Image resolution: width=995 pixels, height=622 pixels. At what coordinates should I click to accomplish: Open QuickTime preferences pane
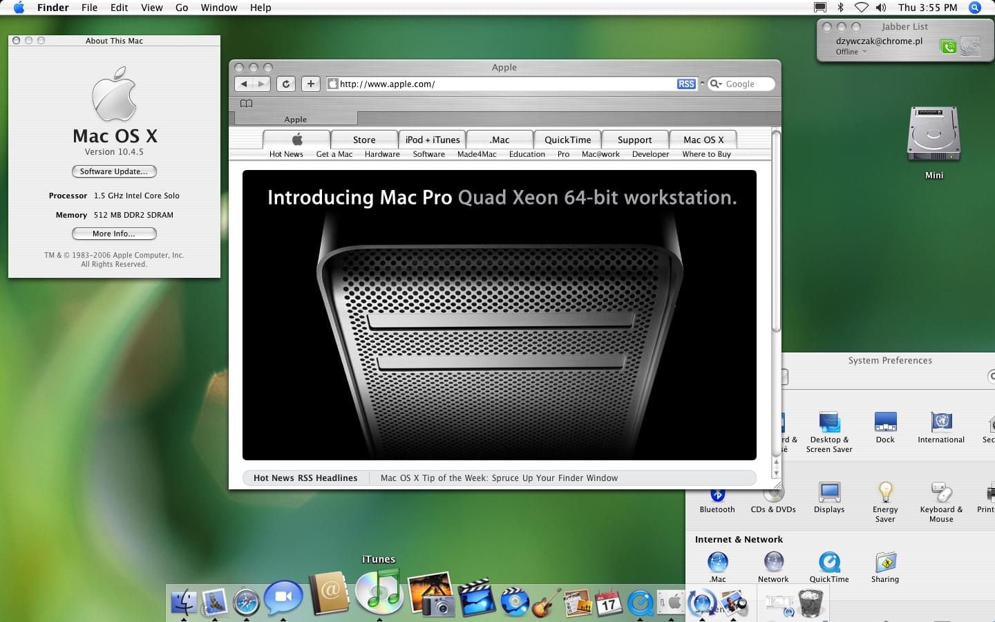[x=829, y=567]
